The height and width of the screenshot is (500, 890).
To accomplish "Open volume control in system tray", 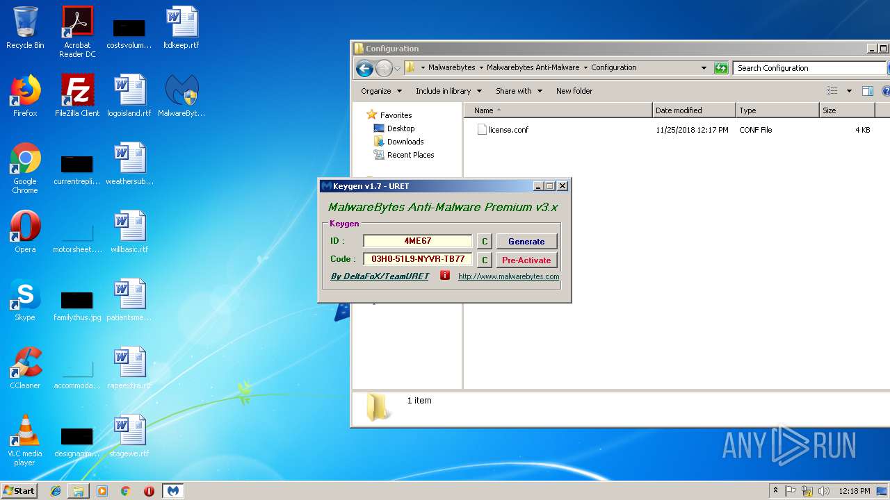I will point(823,491).
